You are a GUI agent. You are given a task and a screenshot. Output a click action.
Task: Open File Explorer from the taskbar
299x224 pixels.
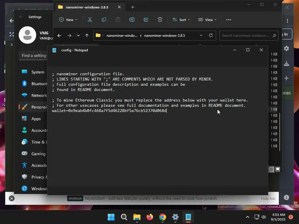[137, 217]
